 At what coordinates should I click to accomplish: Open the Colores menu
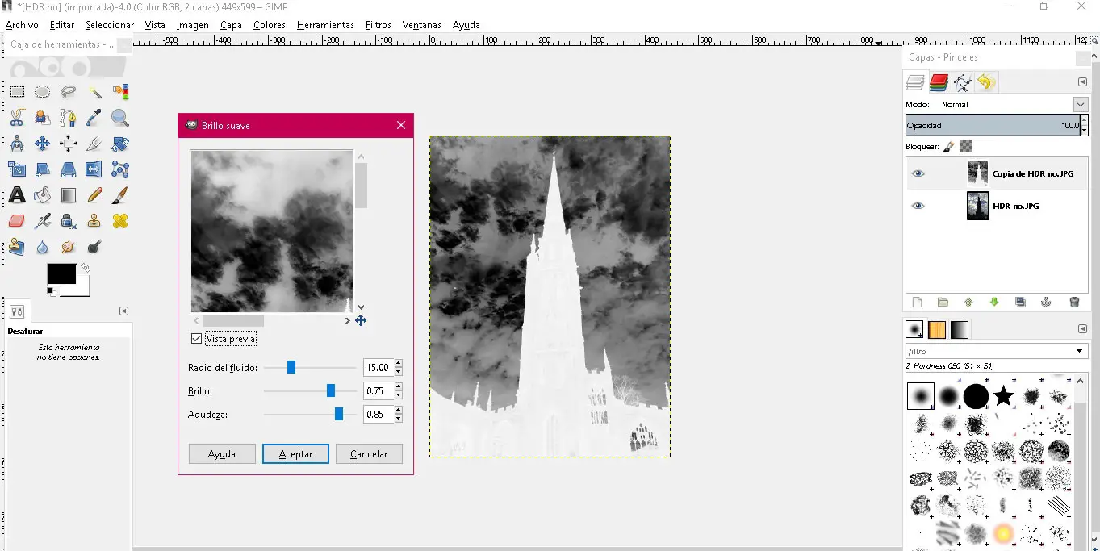pyautogui.click(x=269, y=25)
